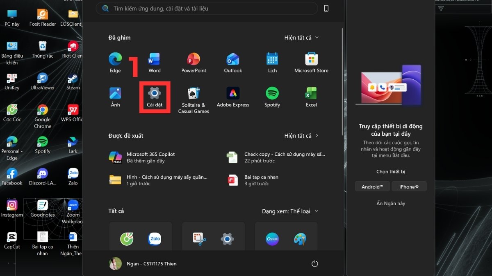Click the search box for apps and settings
Screen dimensions: 492x276
pyautogui.click(x=207, y=9)
